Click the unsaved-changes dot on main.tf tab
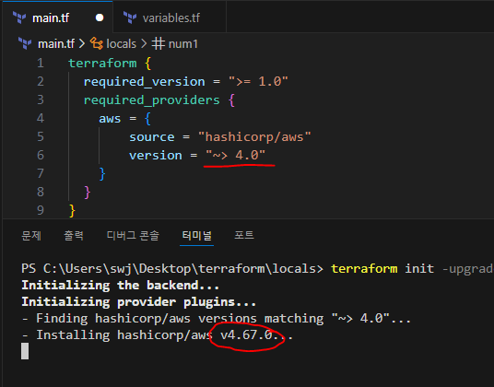Screen dimensions: 494x387 (100, 18)
